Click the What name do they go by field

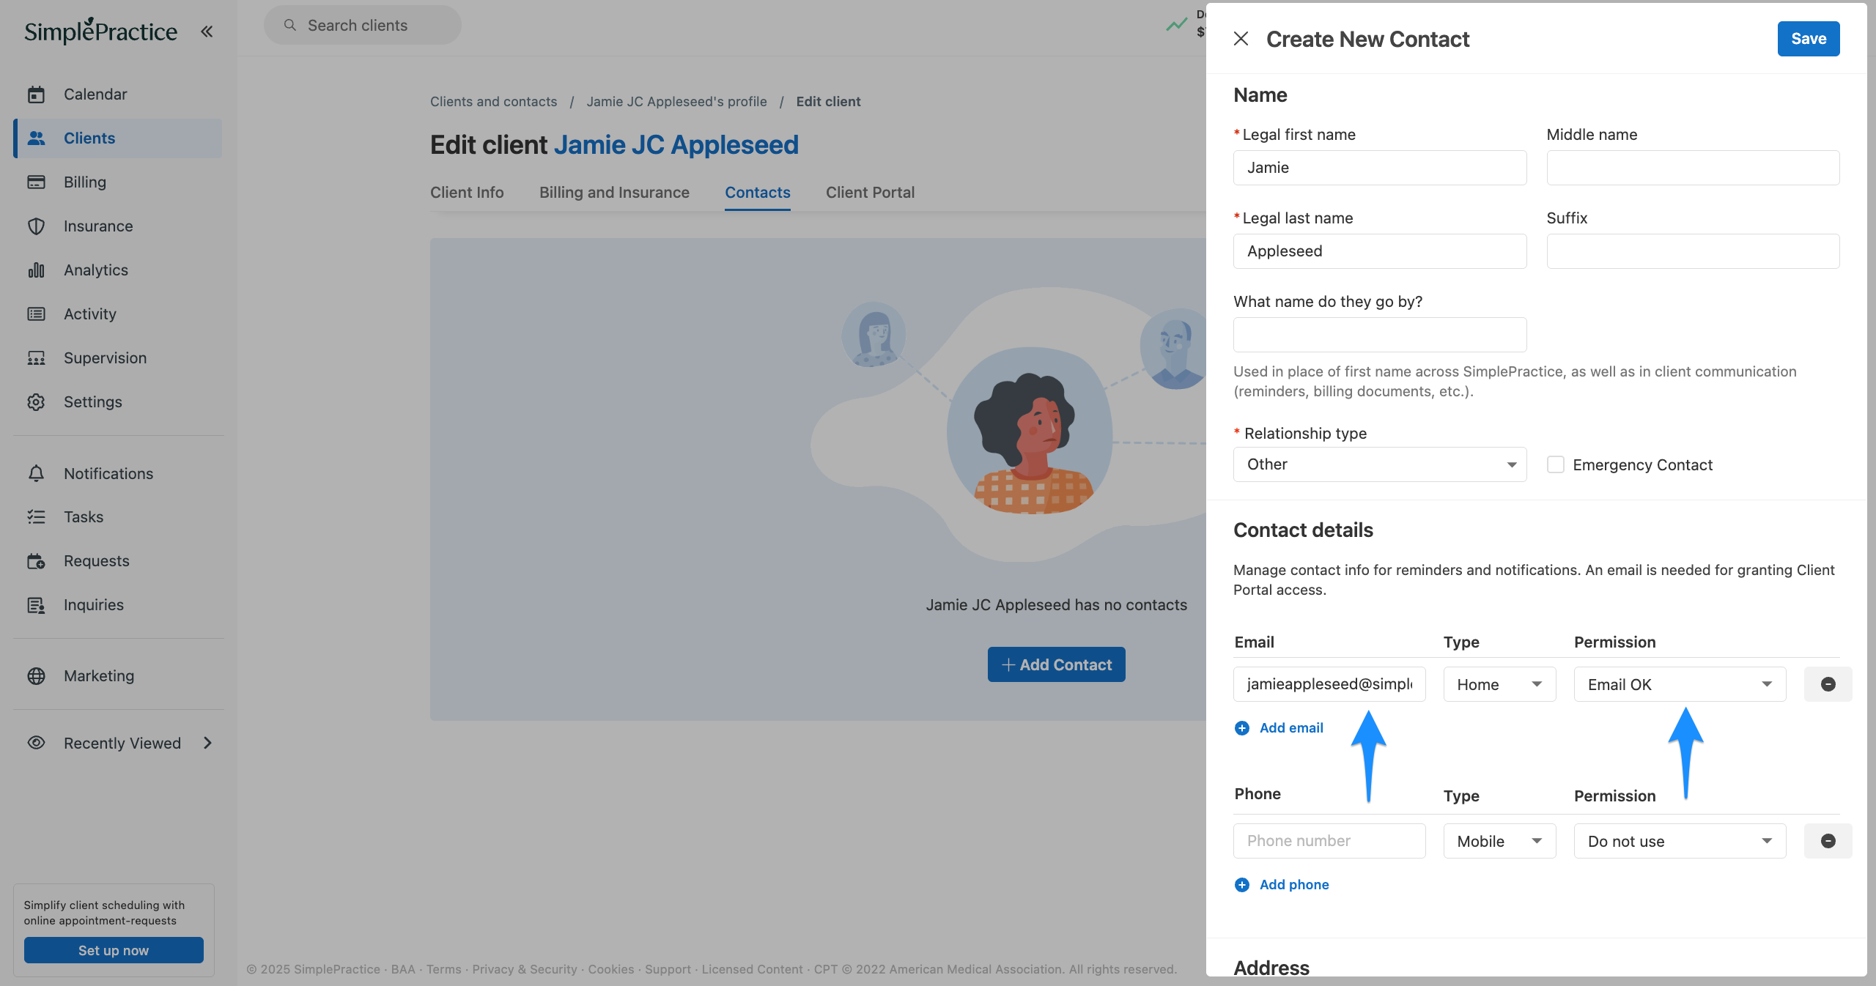point(1380,335)
